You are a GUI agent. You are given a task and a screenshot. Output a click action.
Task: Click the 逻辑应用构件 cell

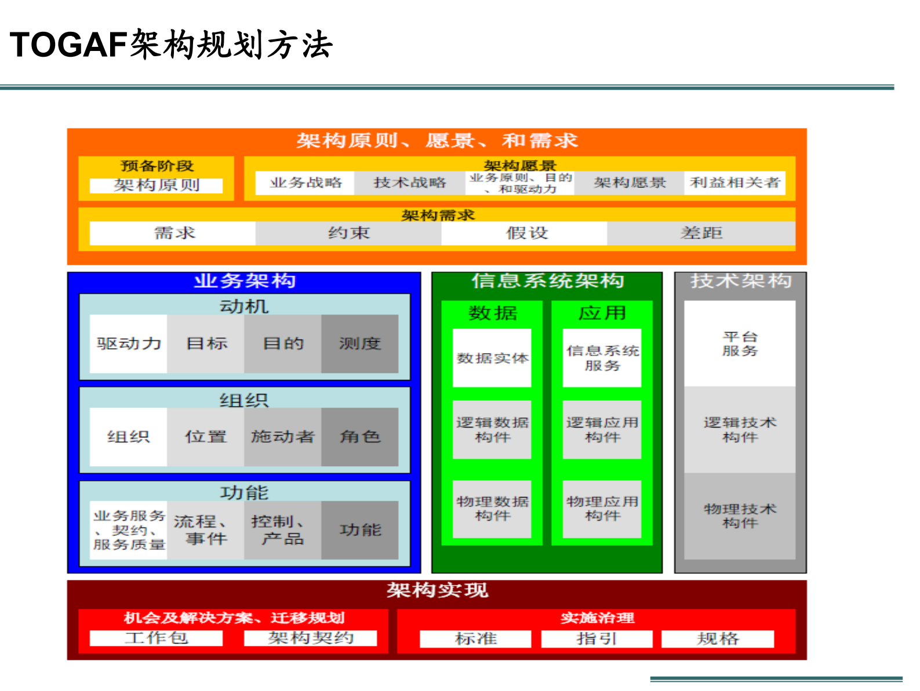(602, 430)
